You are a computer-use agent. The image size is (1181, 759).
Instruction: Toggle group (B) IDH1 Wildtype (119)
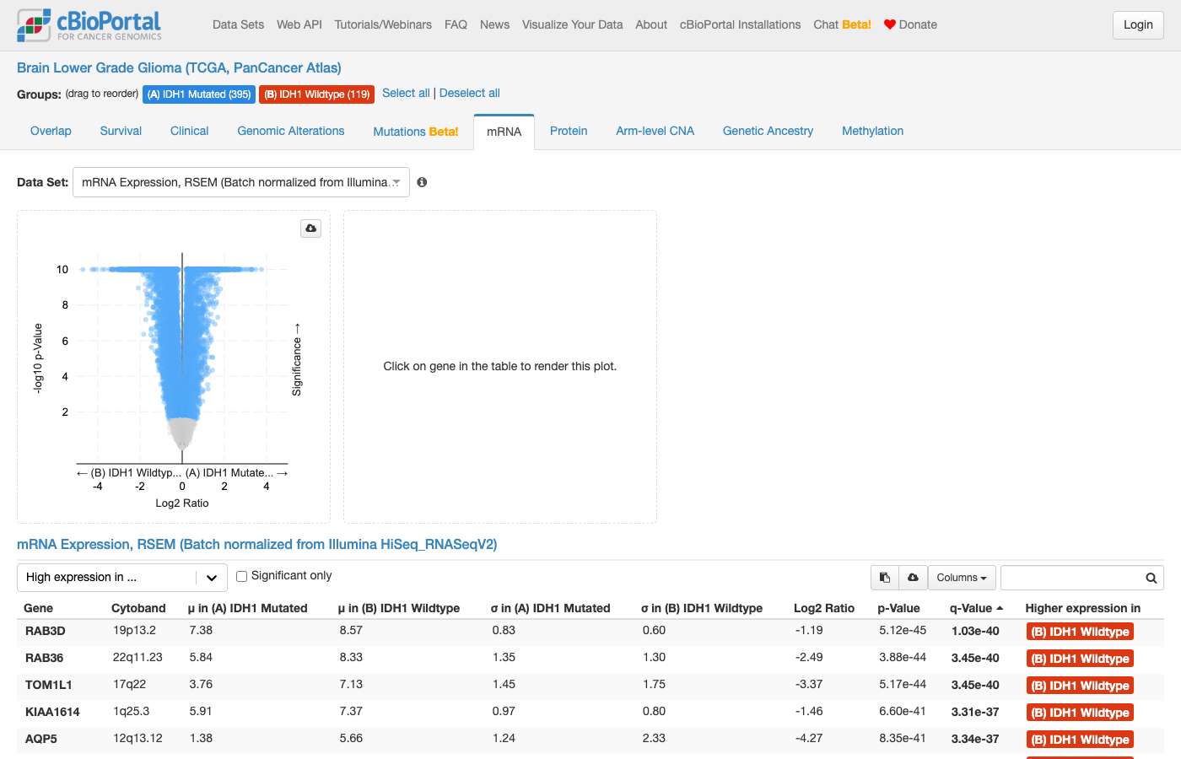point(317,94)
